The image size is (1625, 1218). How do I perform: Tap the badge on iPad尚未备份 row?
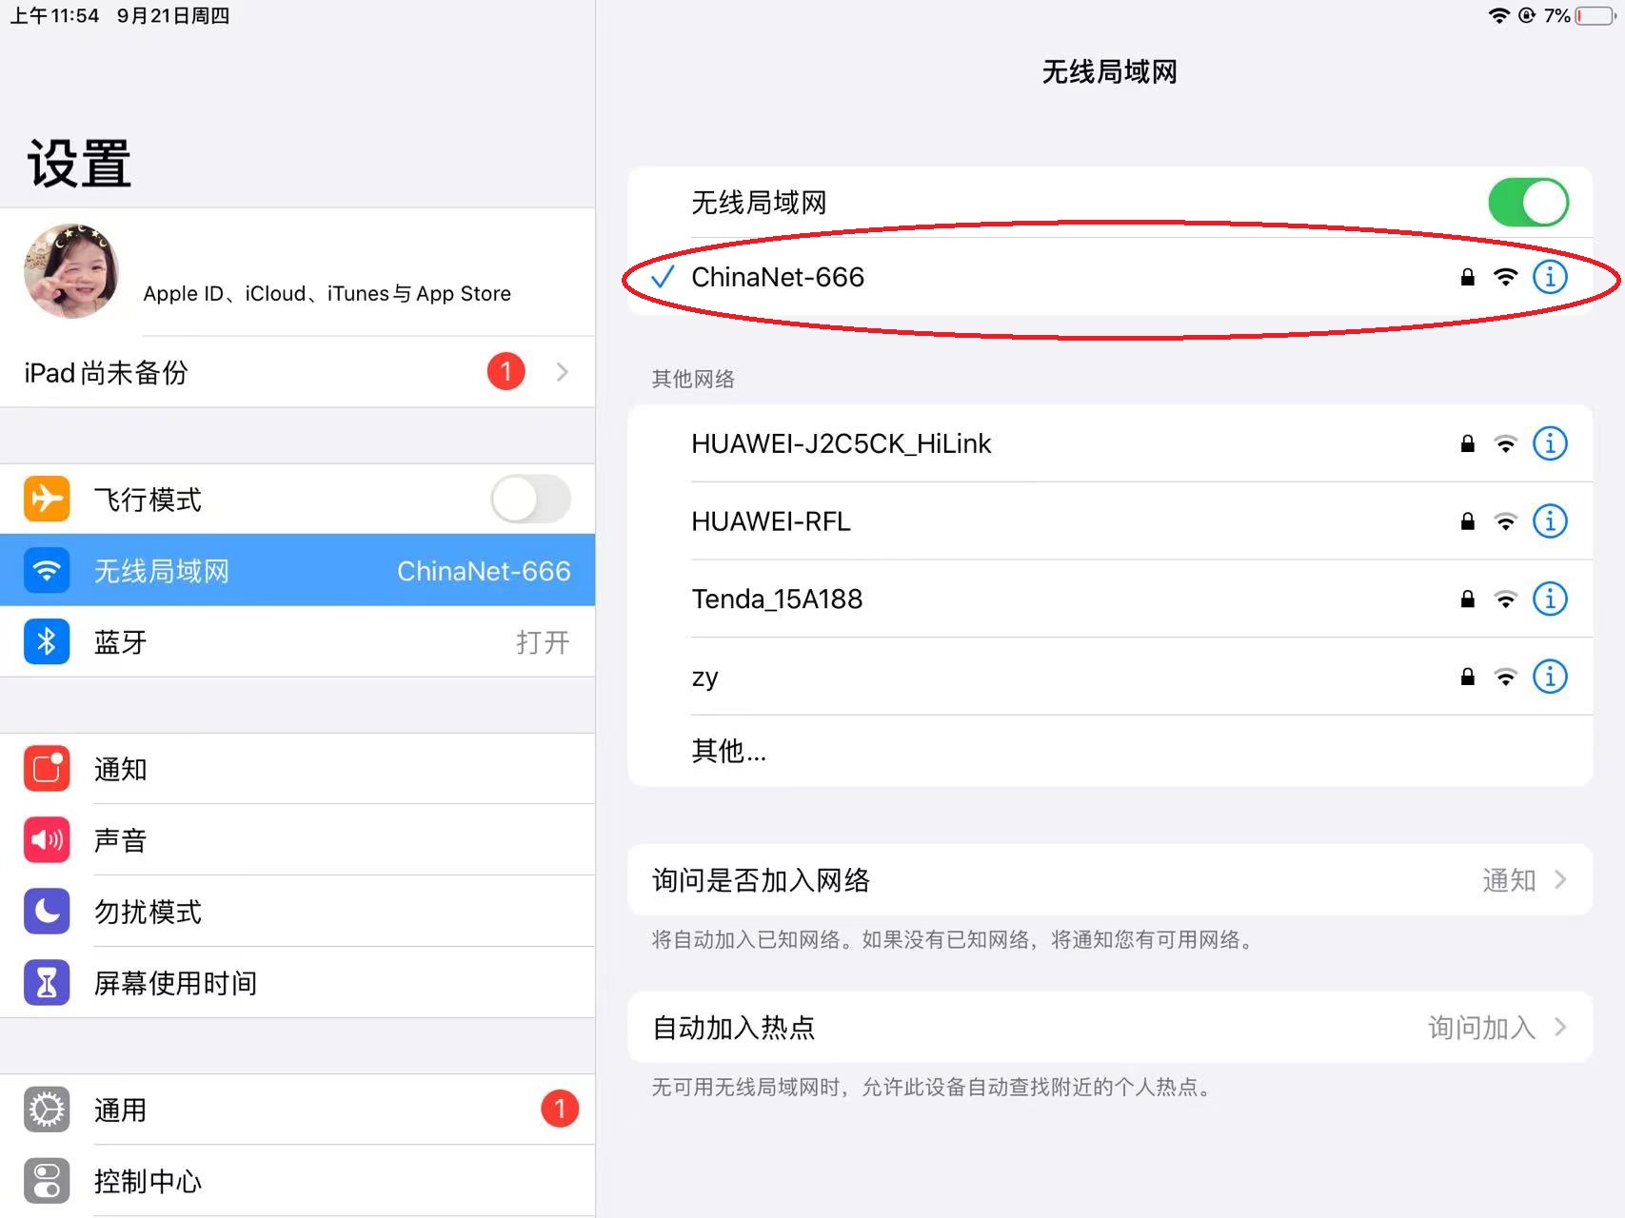pos(506,371)
